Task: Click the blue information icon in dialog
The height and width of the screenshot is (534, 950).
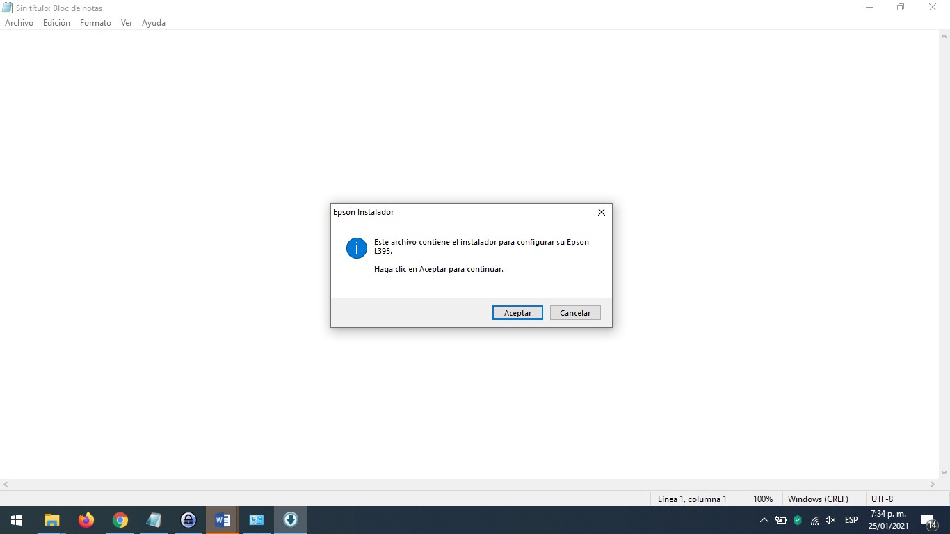Action: pyautogui.click(x=357, y=248)
